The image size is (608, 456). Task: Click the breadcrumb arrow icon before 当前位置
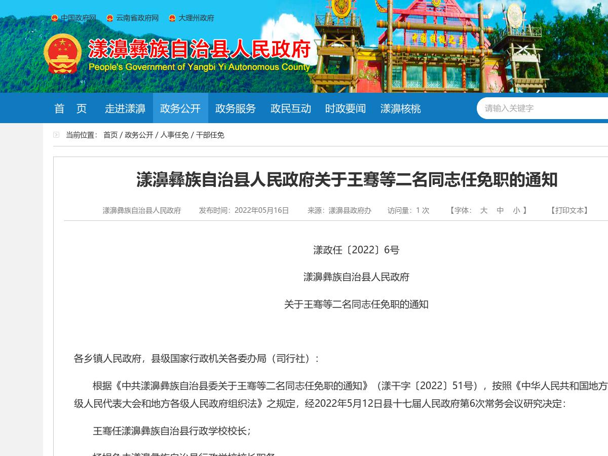[x=56, y=135]
